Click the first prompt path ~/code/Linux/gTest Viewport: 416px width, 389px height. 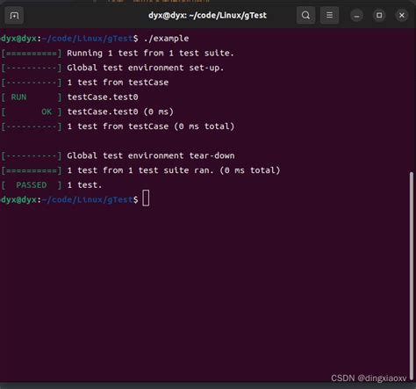pos(87,39)
